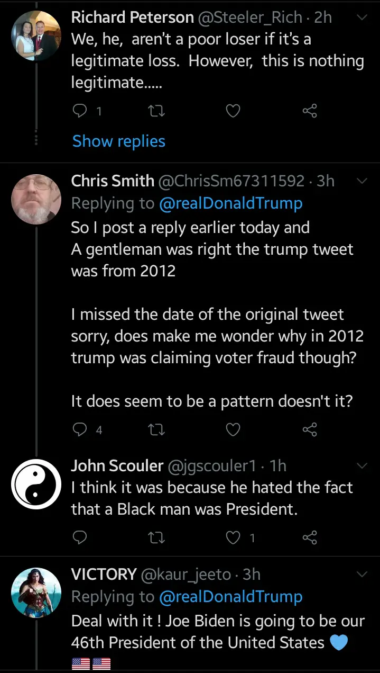The image size is (380, 673).
Task: Retweet Richard Peterson's tweet
Action: coord(157,111)
